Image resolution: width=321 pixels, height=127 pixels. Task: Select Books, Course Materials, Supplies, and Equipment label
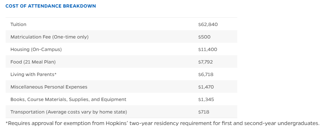(x=69, y=99)
